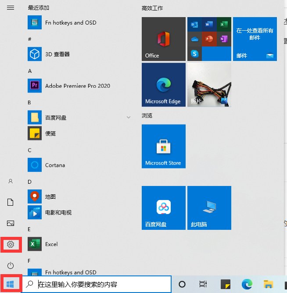Open the Microsoft Store tile
Screen dimensions: 287x293
pyautogui.click(x=164, y=146)
